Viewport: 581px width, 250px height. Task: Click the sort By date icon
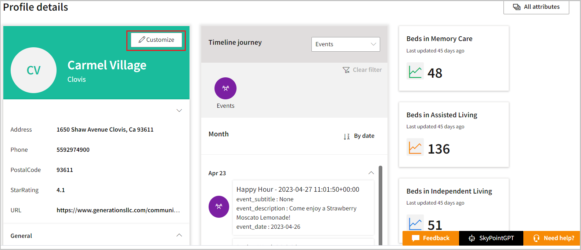346,136
